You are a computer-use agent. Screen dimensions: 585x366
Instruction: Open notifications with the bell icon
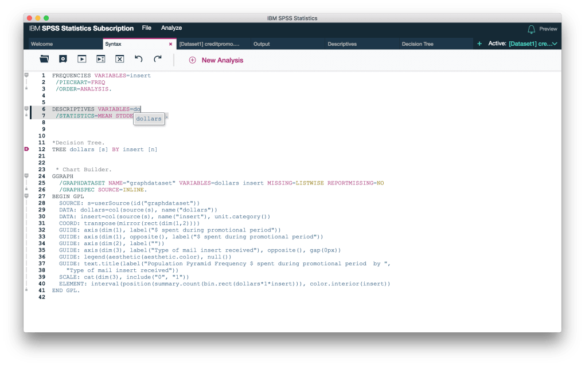tap(531, 29)
